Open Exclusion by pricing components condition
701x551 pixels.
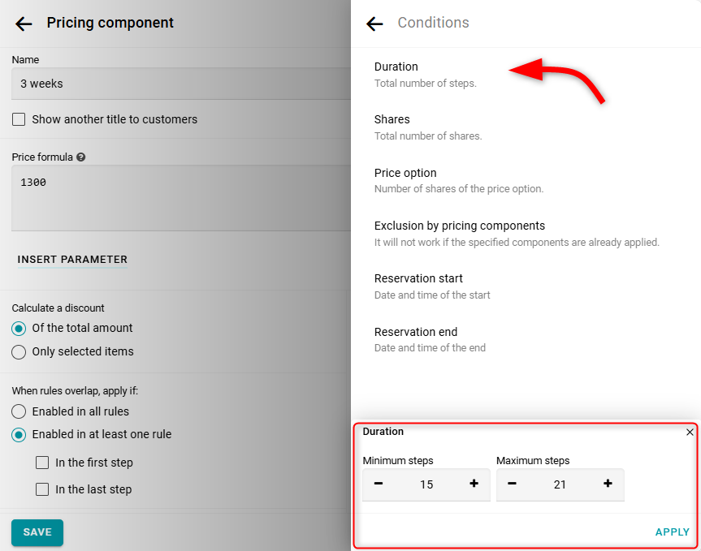pos(459,226)
